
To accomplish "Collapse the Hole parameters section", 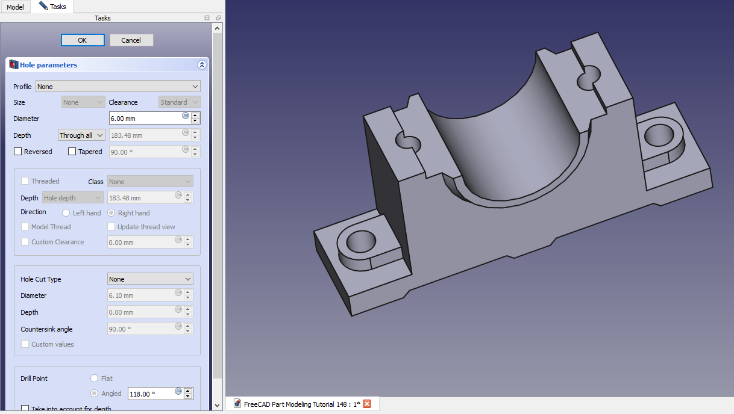I will coord(202,65).
